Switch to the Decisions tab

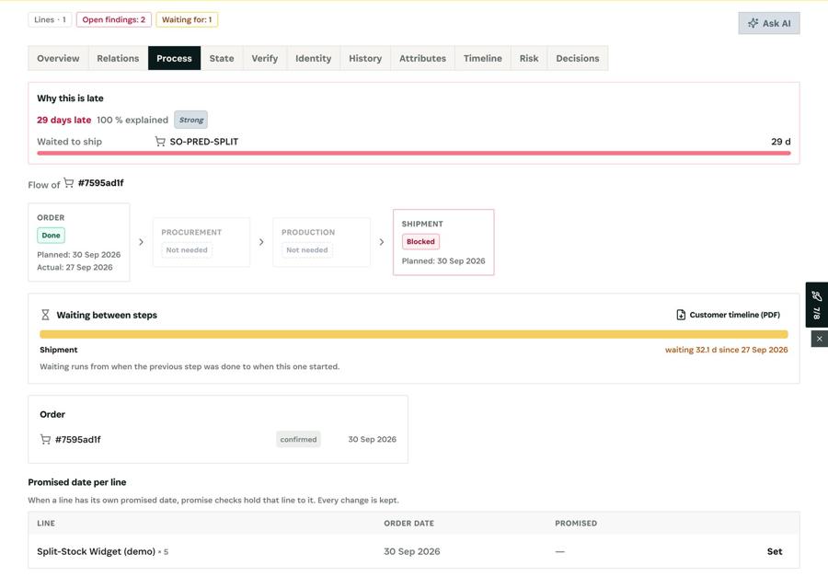(x=578, y=58)
